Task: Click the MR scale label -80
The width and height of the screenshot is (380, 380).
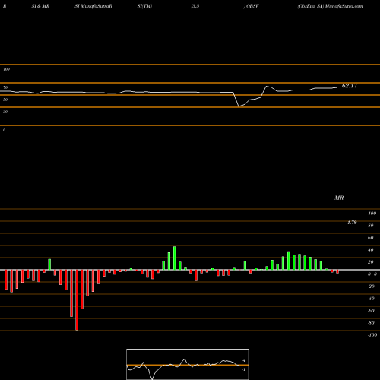Action: click(x=371, y=323)
